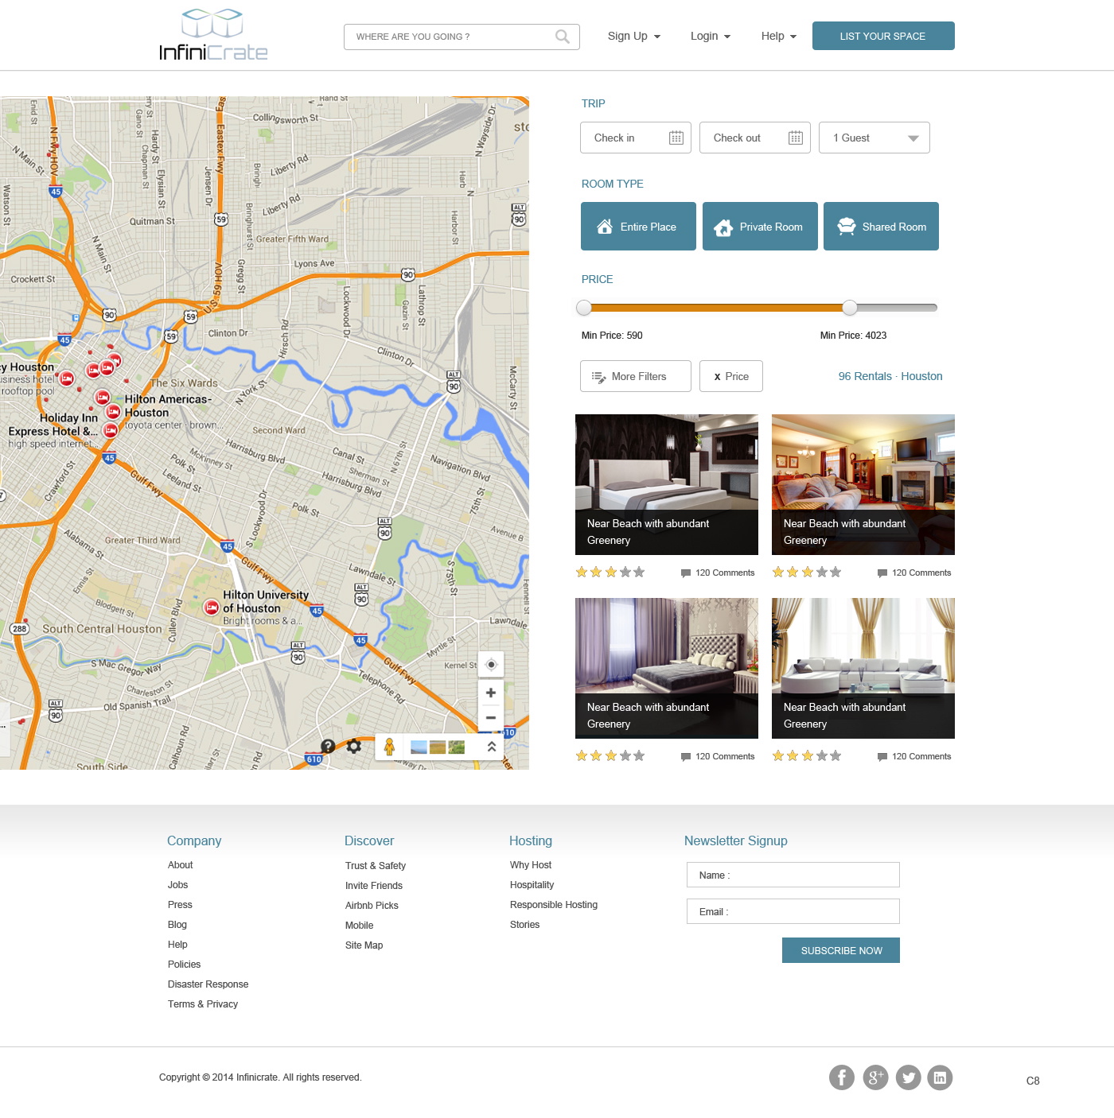1114x1118 pixels.
Task: Open the Why Host link
Action: (x=531, y=865)
